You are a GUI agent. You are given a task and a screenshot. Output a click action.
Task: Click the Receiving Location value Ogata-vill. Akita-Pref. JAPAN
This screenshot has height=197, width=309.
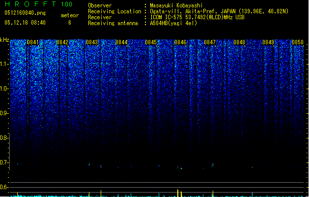pyautogui.click(x=193, y=11)
